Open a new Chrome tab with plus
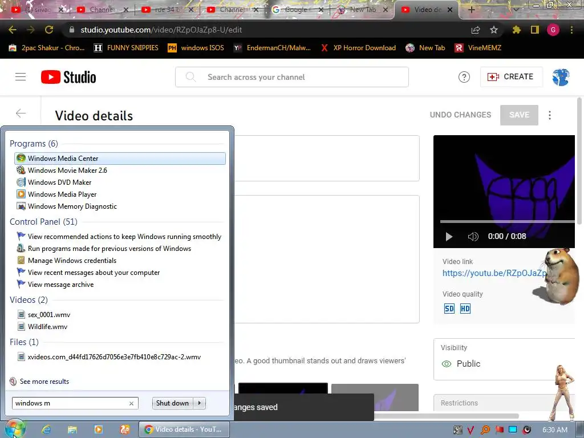This screenshot has width=584, height=438. (x=471, y=10)
